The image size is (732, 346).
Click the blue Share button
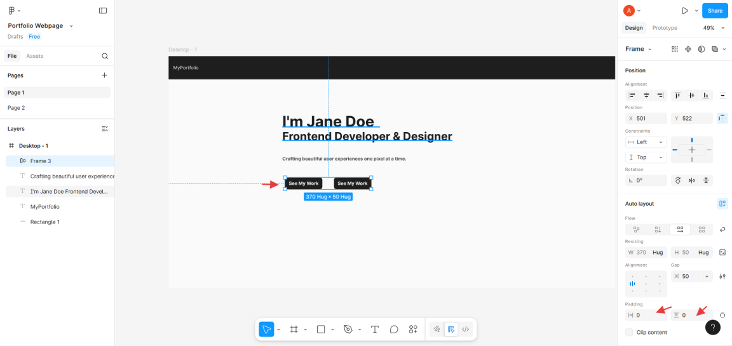point(715,11)
